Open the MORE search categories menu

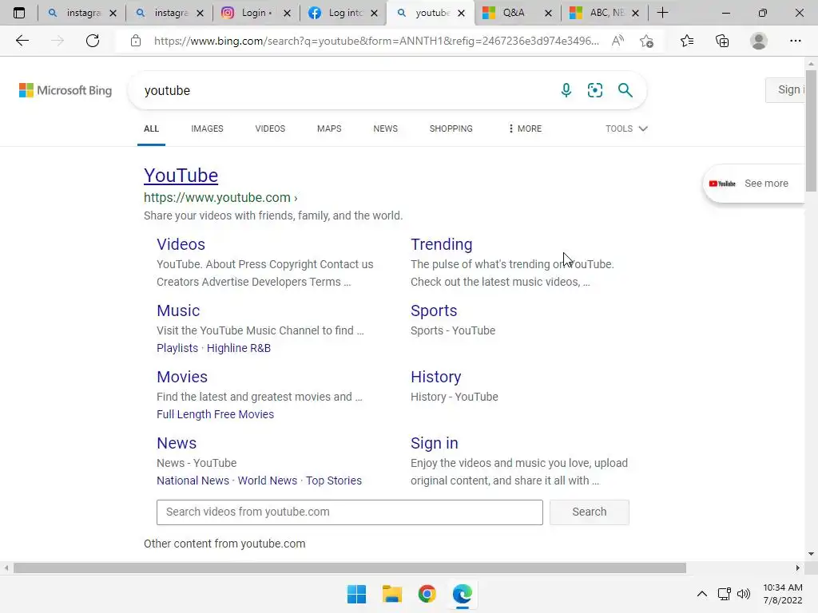(x=525, y=129)
